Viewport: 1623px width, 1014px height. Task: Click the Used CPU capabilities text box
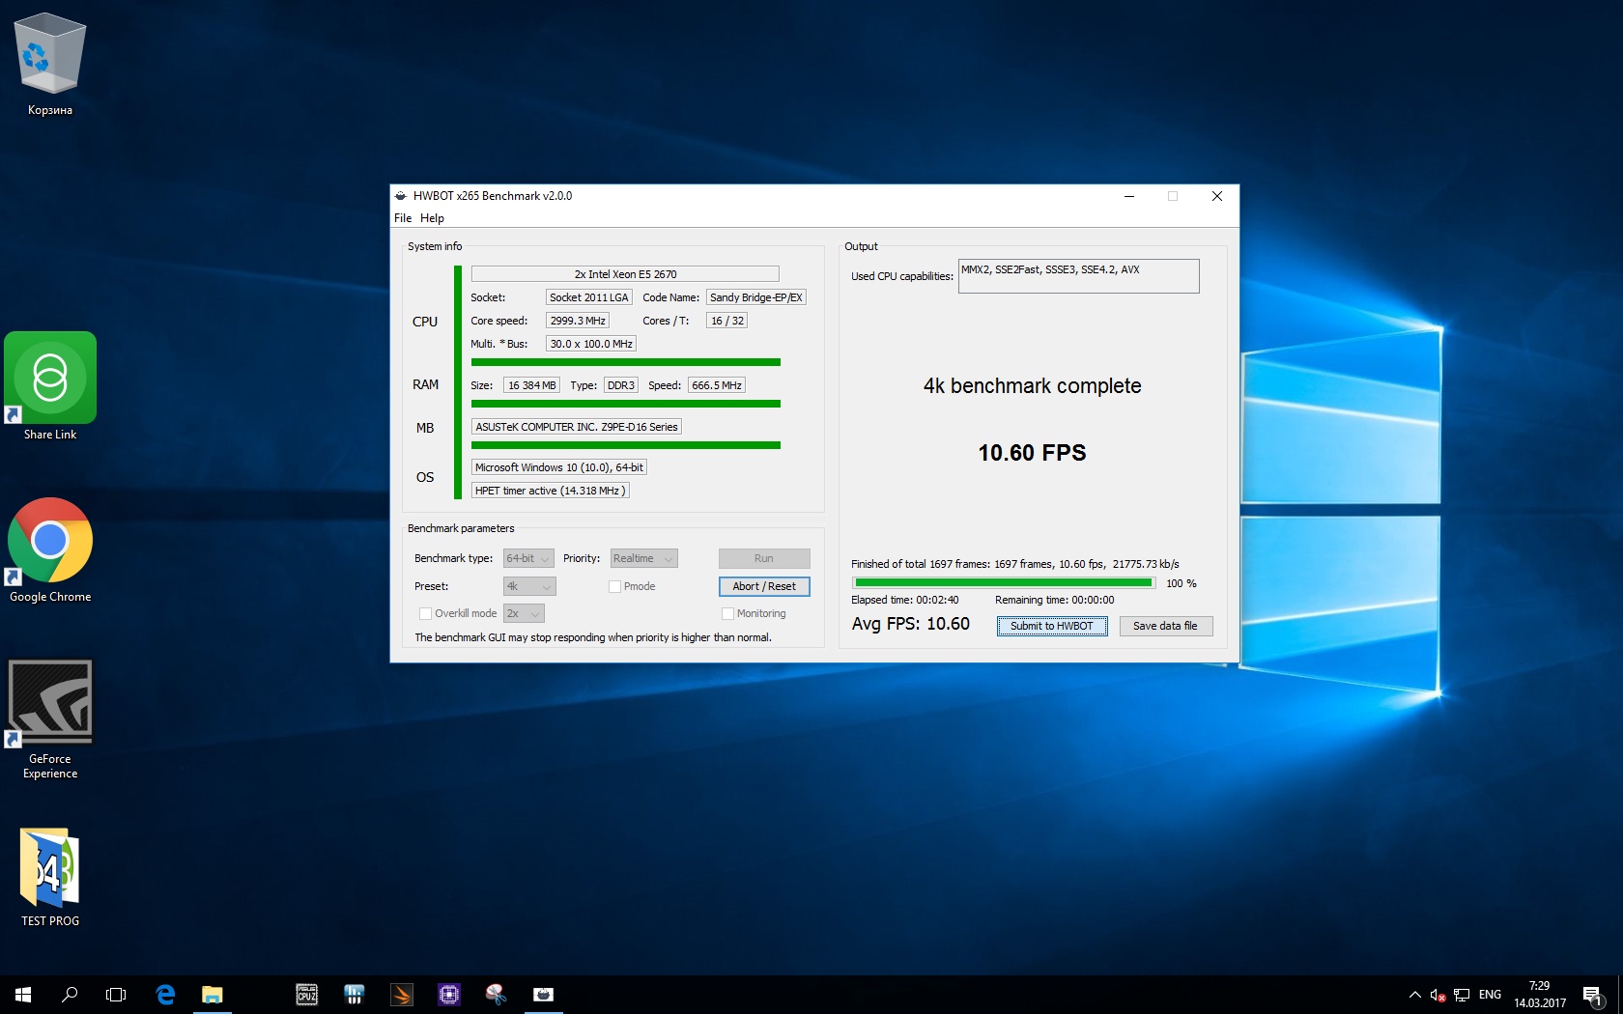[x=1078, y=276]
